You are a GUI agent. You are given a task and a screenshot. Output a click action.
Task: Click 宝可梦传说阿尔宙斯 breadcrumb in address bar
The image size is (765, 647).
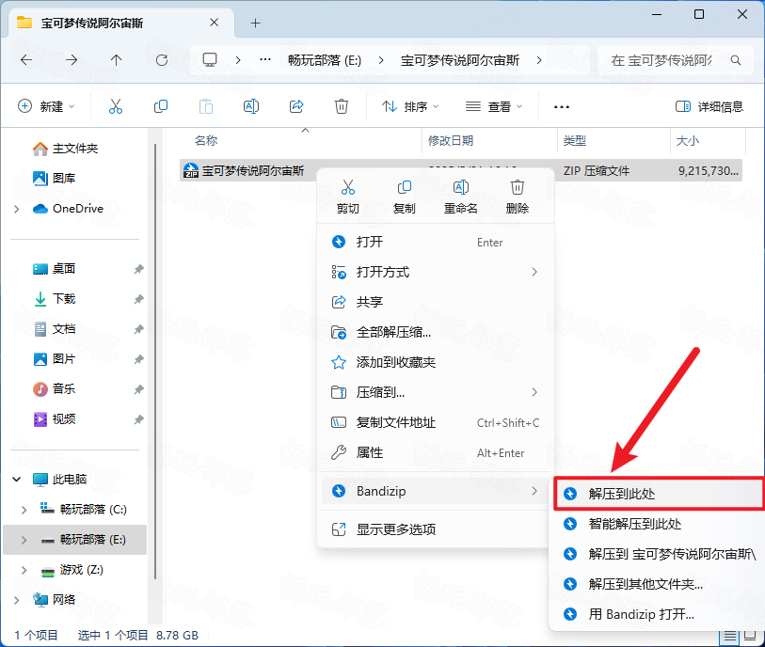tap(460, 60)
